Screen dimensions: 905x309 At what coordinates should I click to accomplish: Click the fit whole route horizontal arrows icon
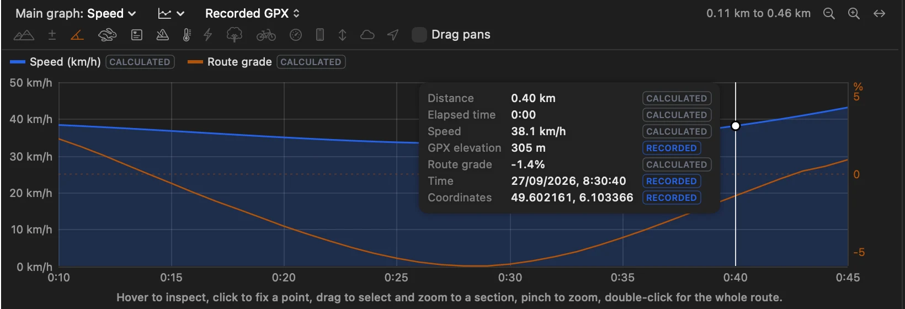coord(880,14)
